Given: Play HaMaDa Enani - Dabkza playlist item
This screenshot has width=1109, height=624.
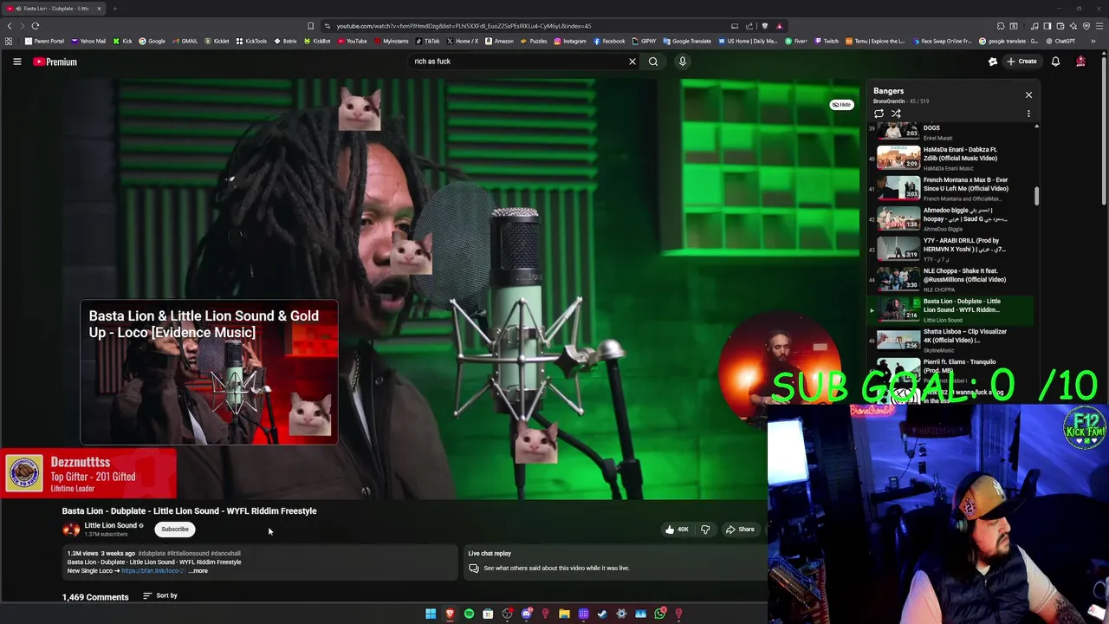Looking at the screenshot, I should (x=950, y=158).
